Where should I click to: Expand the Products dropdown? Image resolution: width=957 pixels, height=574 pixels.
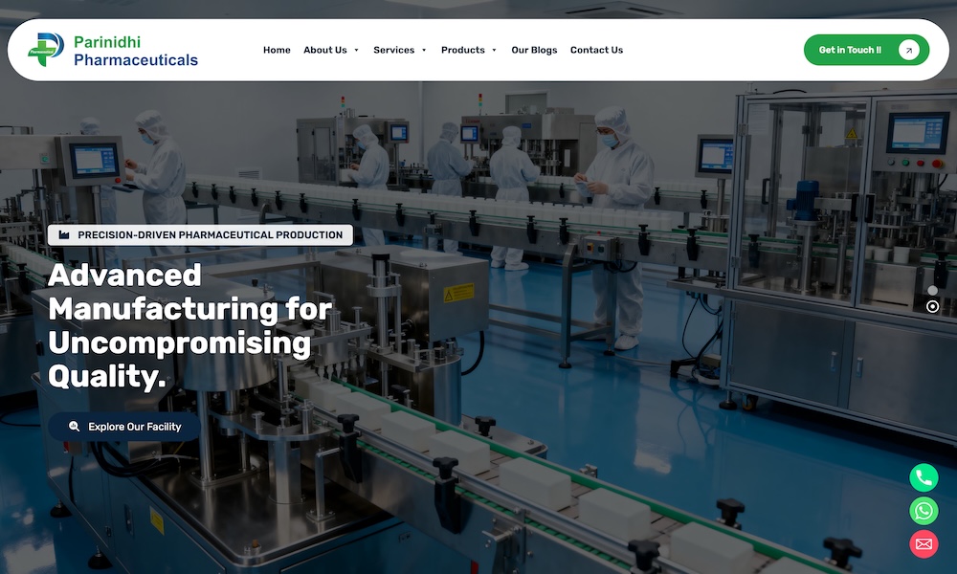pos(468,50)
